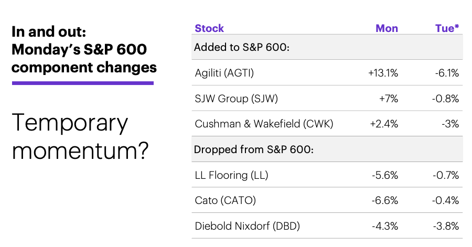472x247 pixels.
Task: Click the Stock column header
Action: [x=209, y=28]
